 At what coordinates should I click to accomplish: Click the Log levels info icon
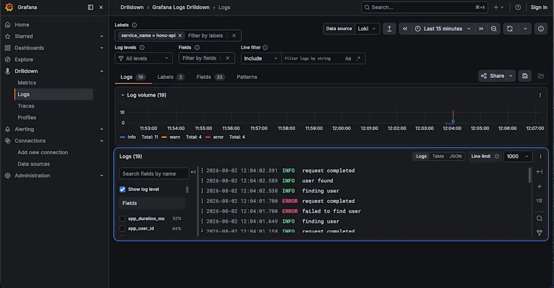tap(142, 47)
